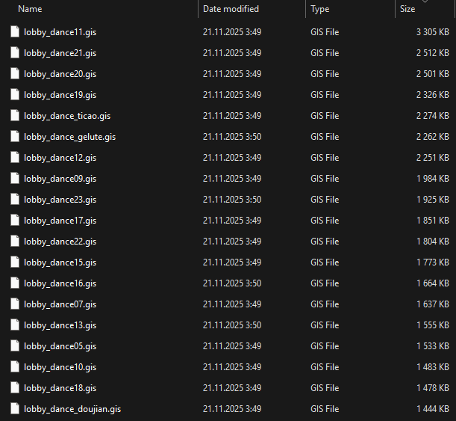Click the lobby_dance07.gis file name

pos(60,304)
